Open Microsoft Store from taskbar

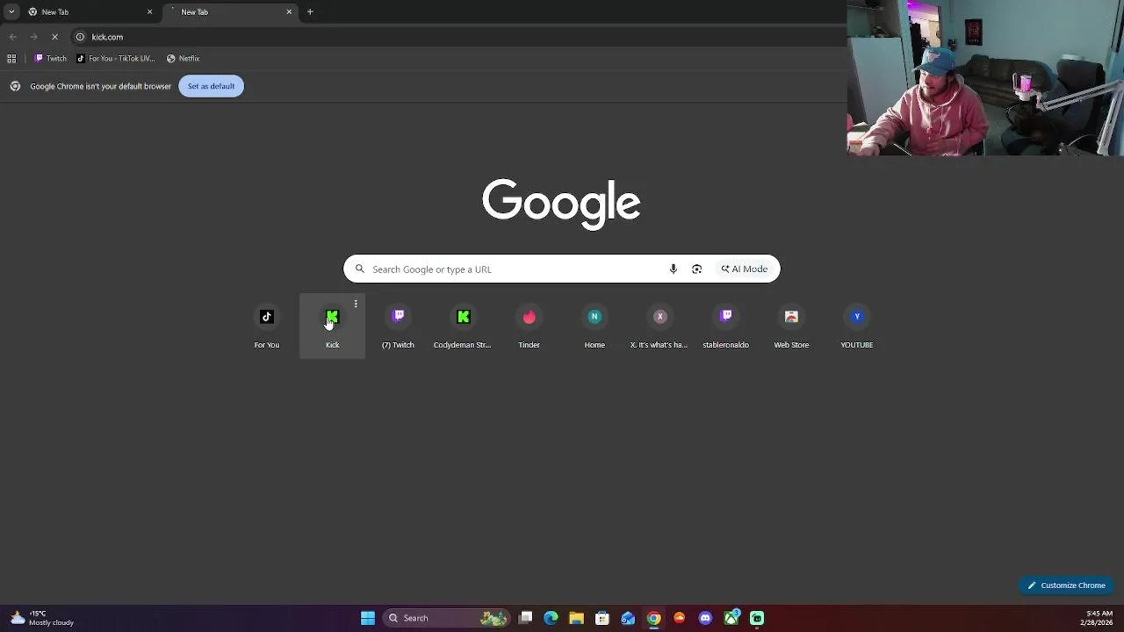pyautogui.click(x=602, y=618)
